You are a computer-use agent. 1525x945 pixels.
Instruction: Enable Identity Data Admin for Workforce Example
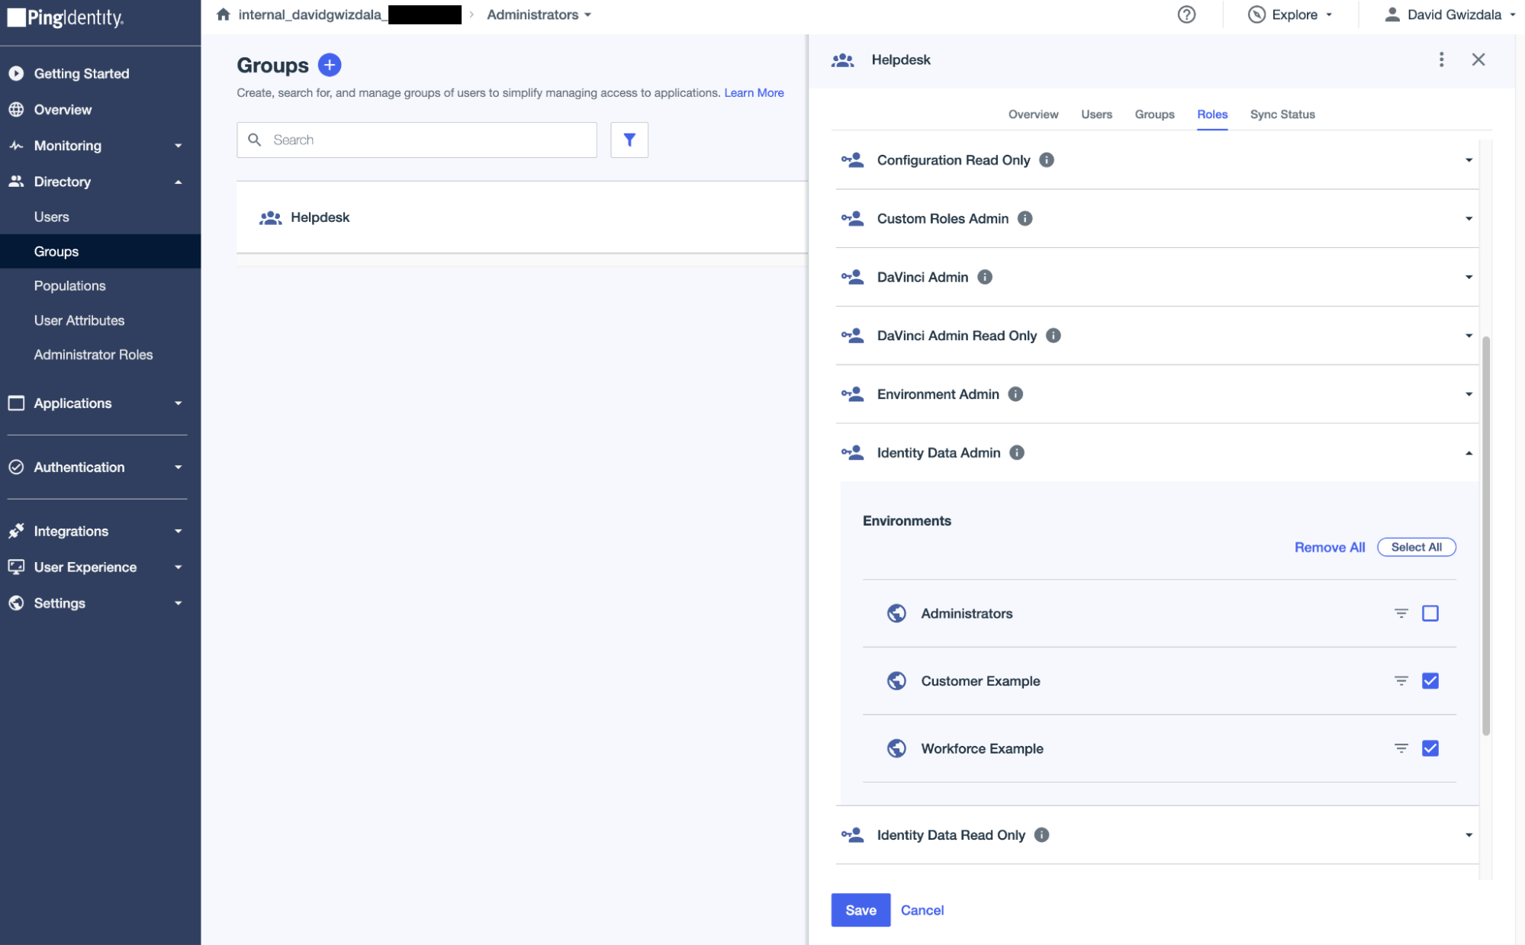pos(1430,748)
